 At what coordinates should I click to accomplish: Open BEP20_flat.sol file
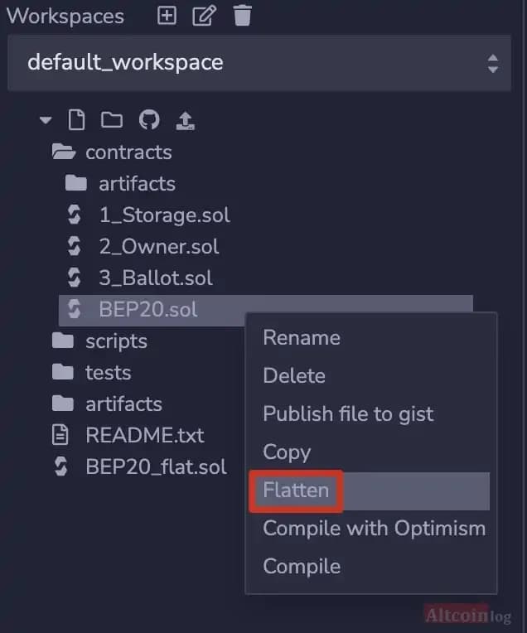(x=156, y=467)
